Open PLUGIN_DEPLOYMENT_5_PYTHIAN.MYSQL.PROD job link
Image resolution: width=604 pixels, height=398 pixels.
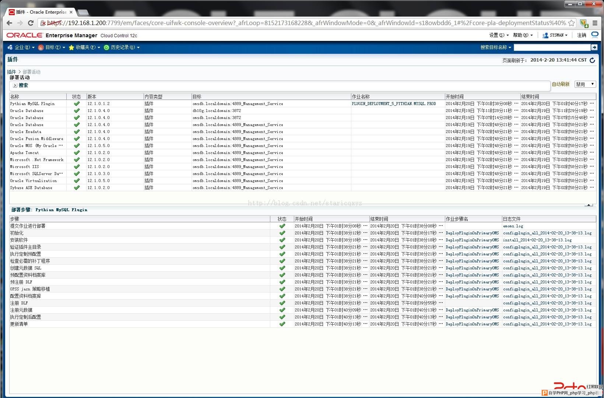coord(394,104)
